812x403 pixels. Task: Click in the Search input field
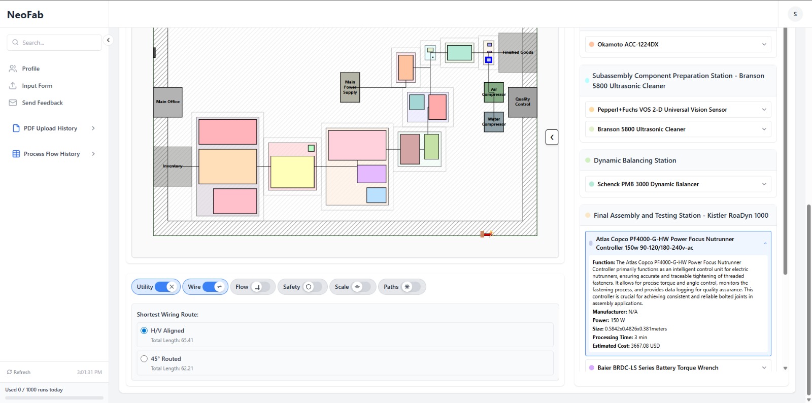(58, 43)
